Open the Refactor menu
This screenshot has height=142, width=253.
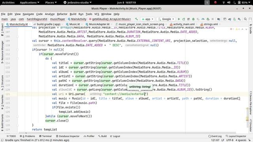coord(62,14)
